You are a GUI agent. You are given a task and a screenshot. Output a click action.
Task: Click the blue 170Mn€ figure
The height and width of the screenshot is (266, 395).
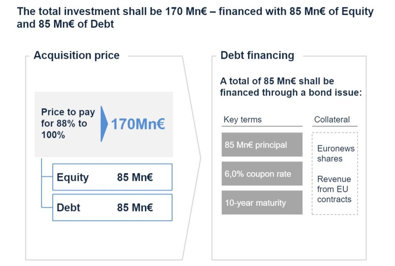(x=138, y=124)
